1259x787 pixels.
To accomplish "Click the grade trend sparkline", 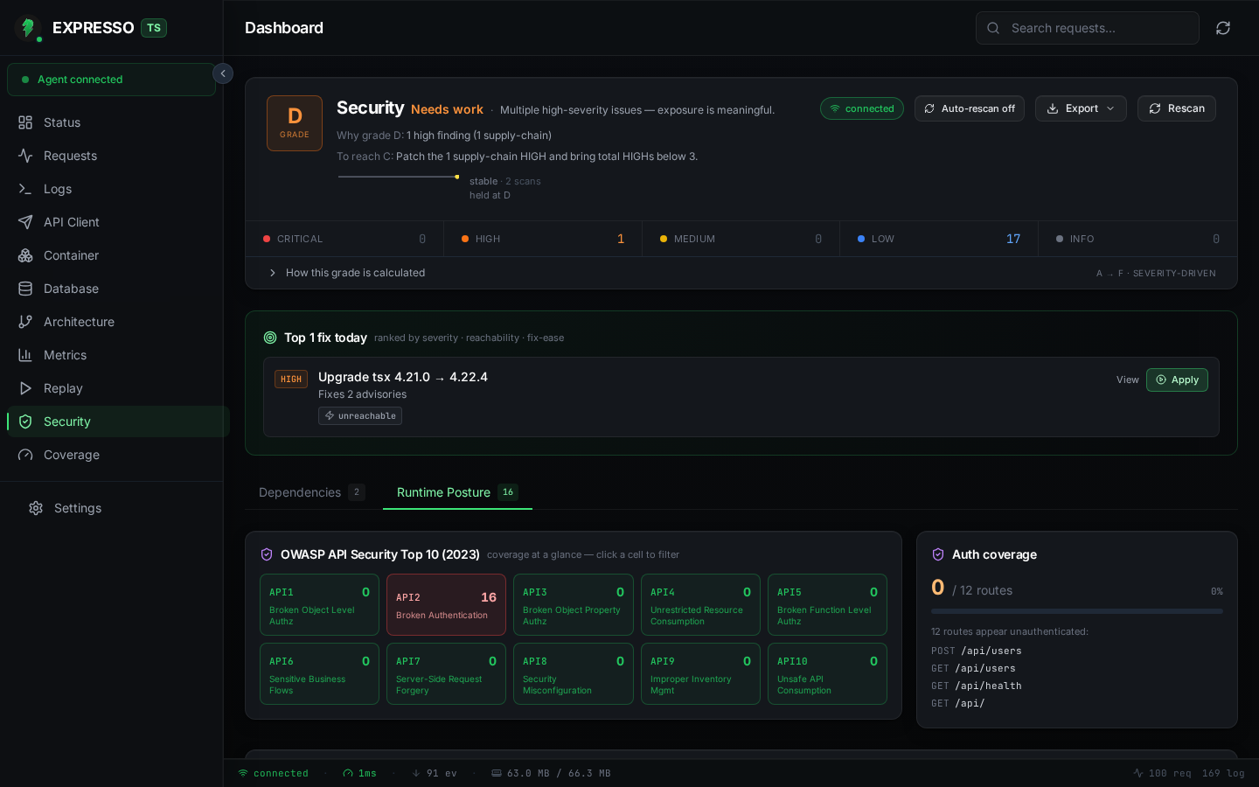I will (399, 177).
